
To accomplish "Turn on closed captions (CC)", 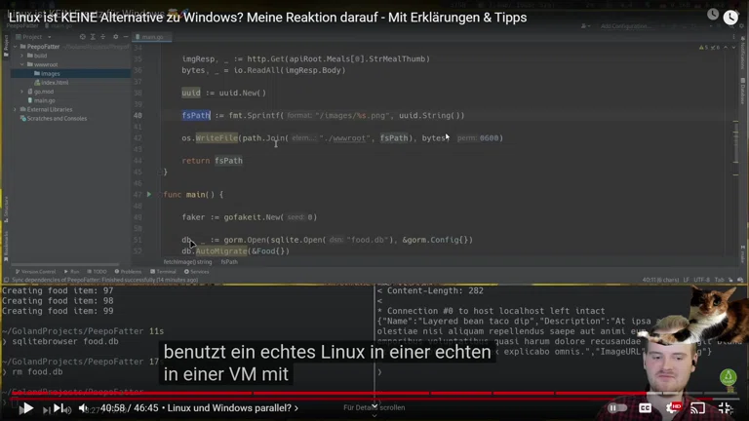I will 645,408.
